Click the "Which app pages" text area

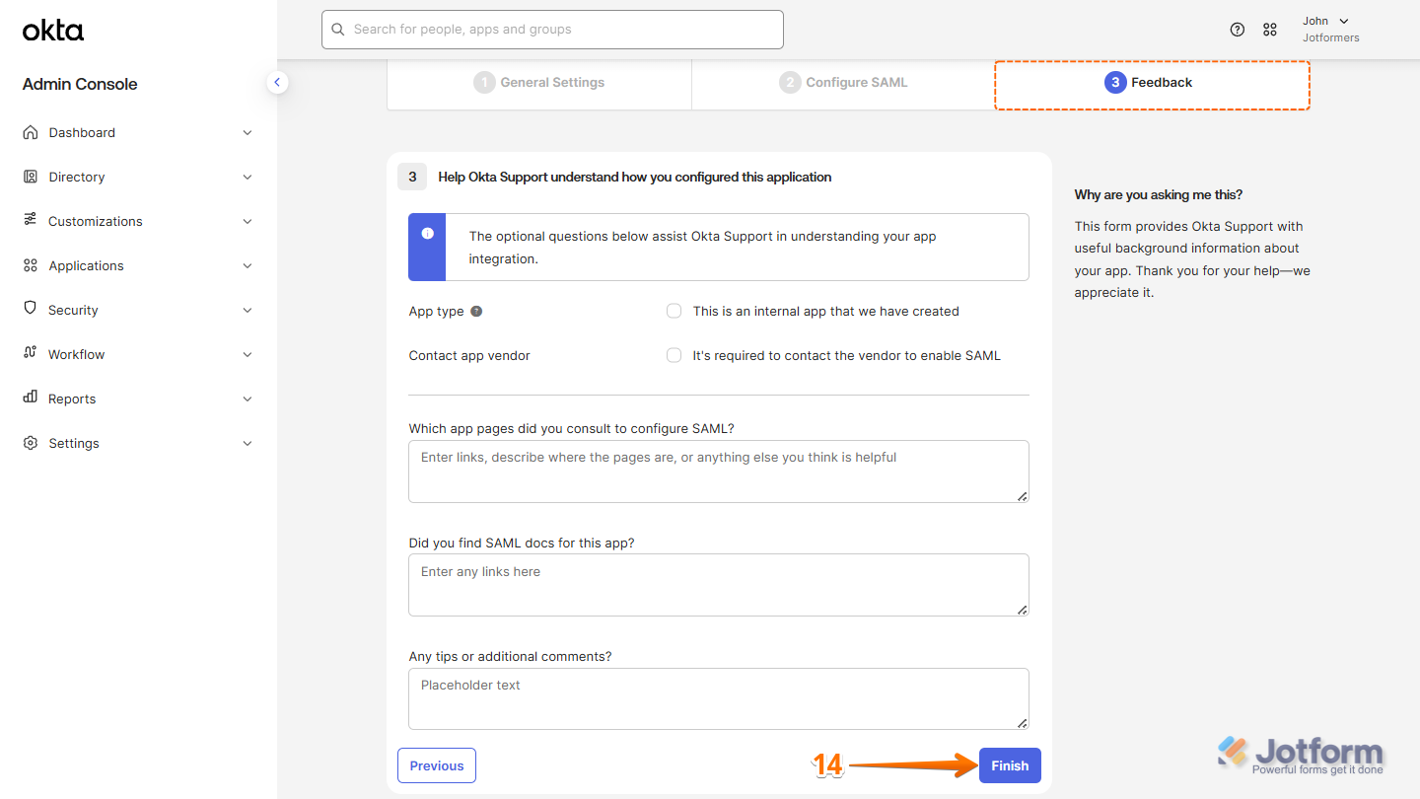[719, 472]
